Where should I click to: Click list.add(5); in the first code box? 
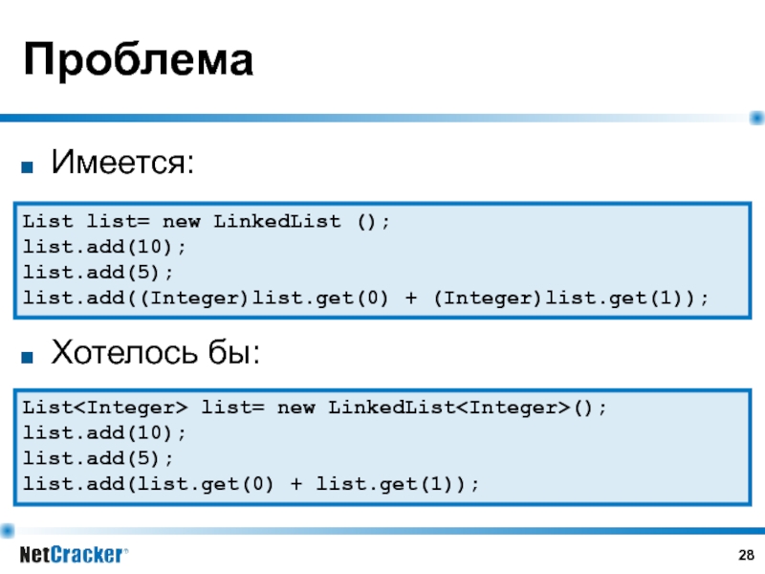[x=98, y=273]
